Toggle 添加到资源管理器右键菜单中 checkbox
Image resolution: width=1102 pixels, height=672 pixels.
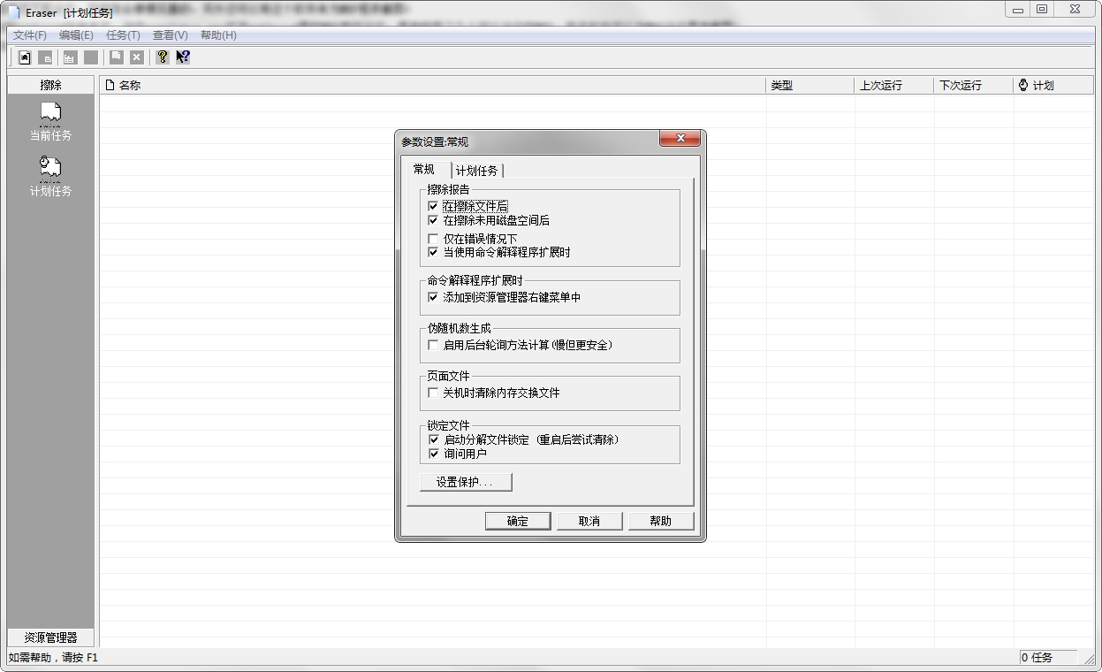(433, 298)
